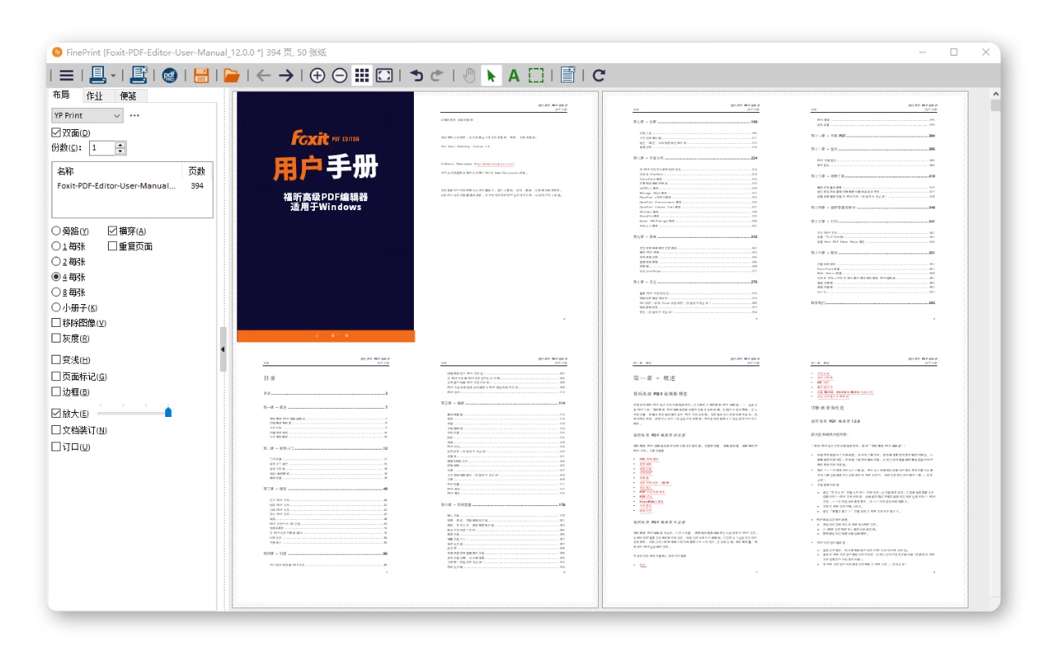
Task: Zoom in with the plus magnifier icon
Action: tap(317, 76)
